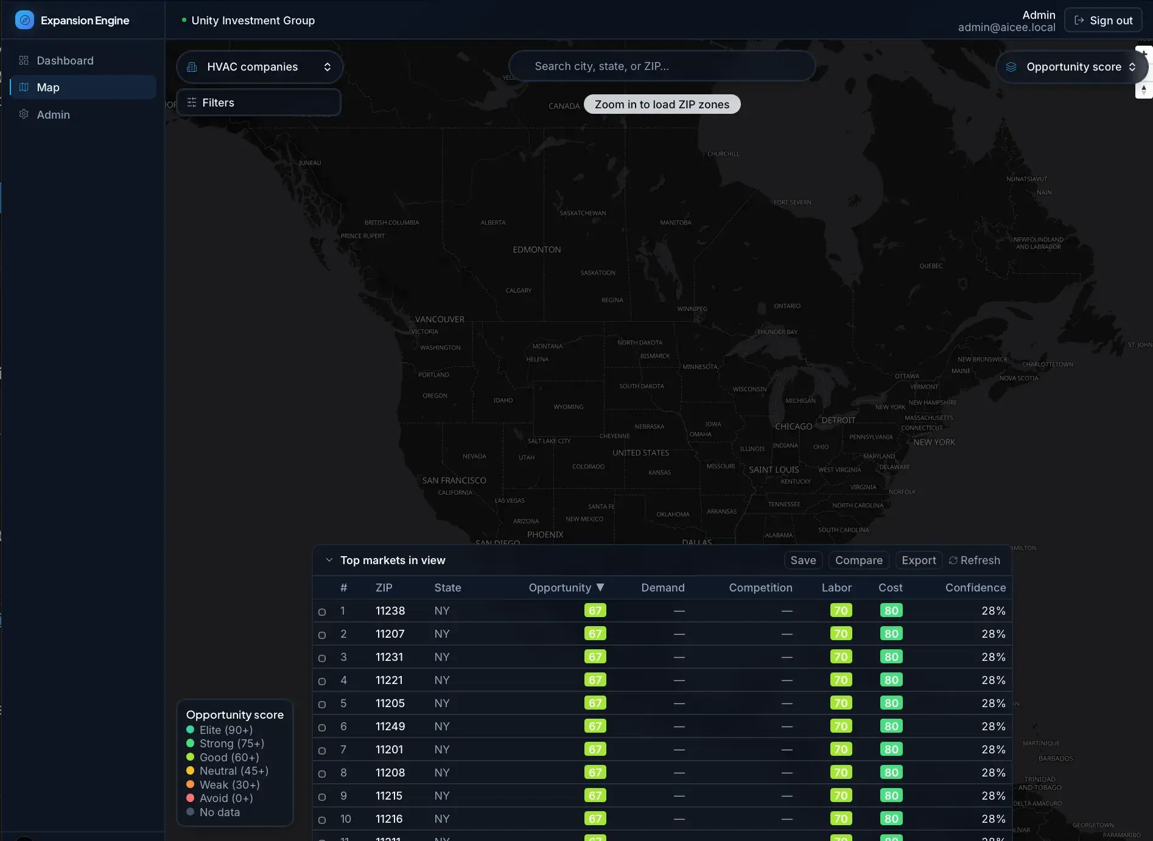Click the cost score 80 badge for 11231

pos(891,657)
